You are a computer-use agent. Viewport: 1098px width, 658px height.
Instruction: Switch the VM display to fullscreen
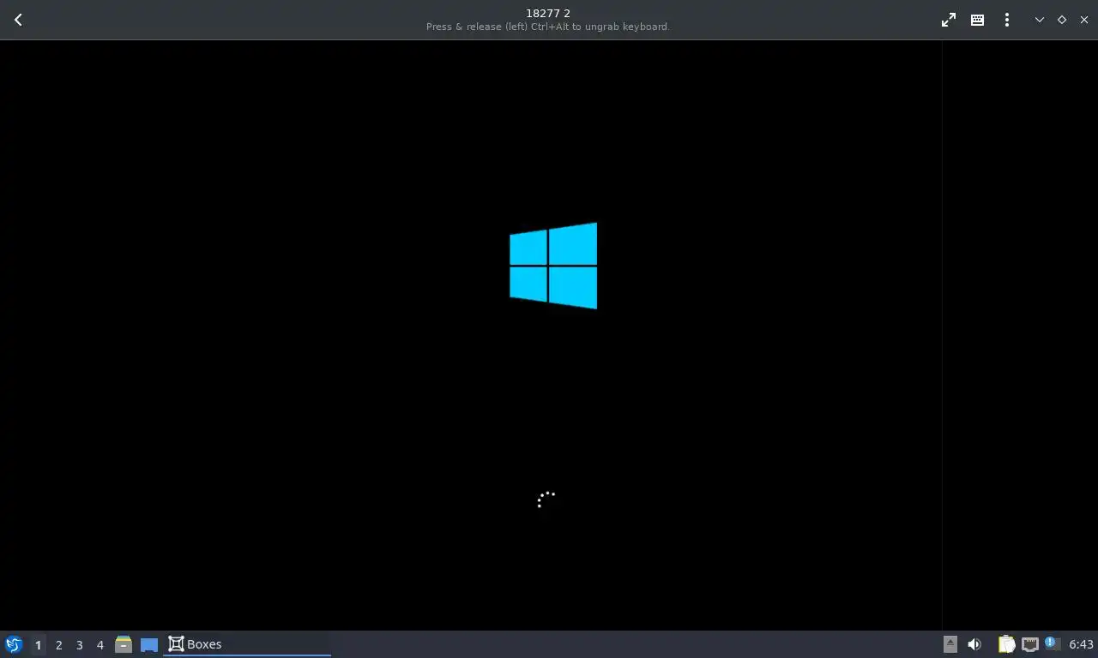coord(949,20)
